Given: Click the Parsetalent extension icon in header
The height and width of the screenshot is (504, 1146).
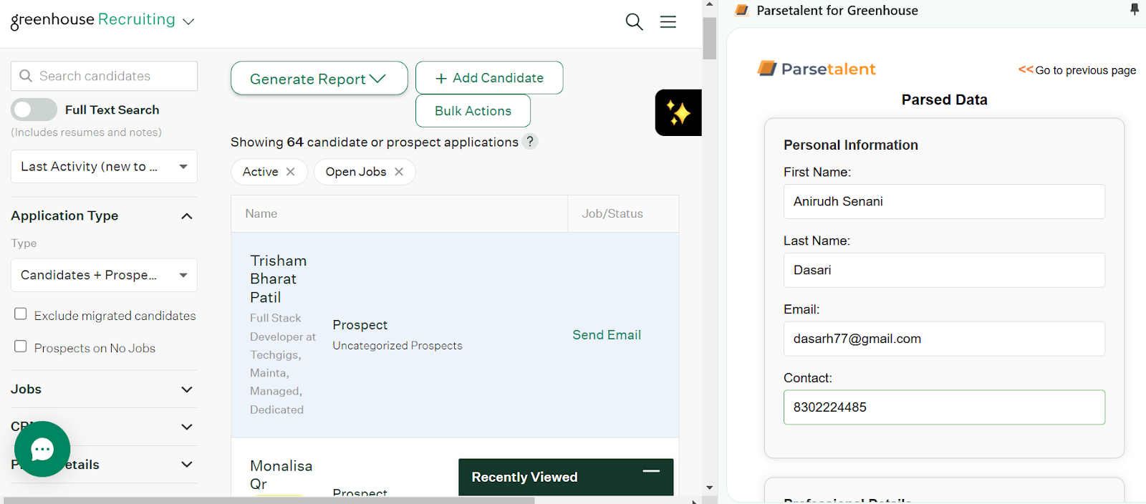Looking at the screenshot, I should coord(742,10).
